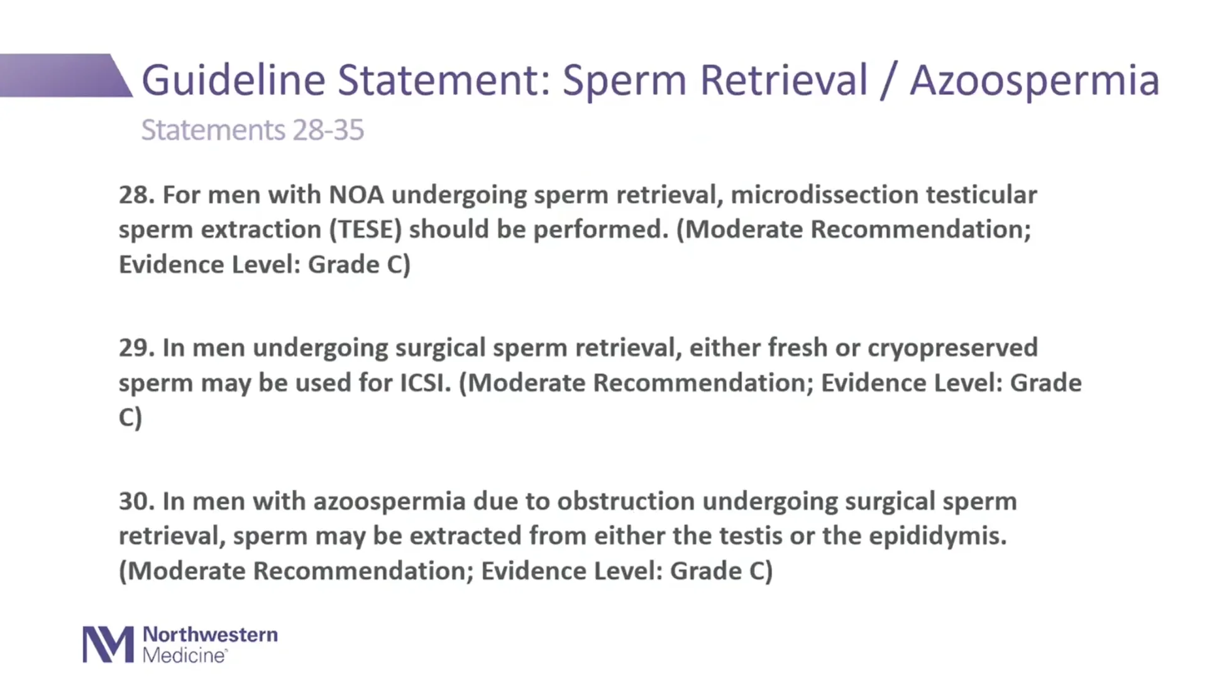Click the Northwestern Medicine NM logo mark

pyautogui.click(x=108, y=644)
